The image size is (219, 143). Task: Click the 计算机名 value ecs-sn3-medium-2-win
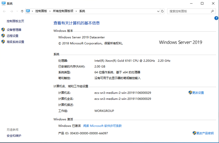123,93
